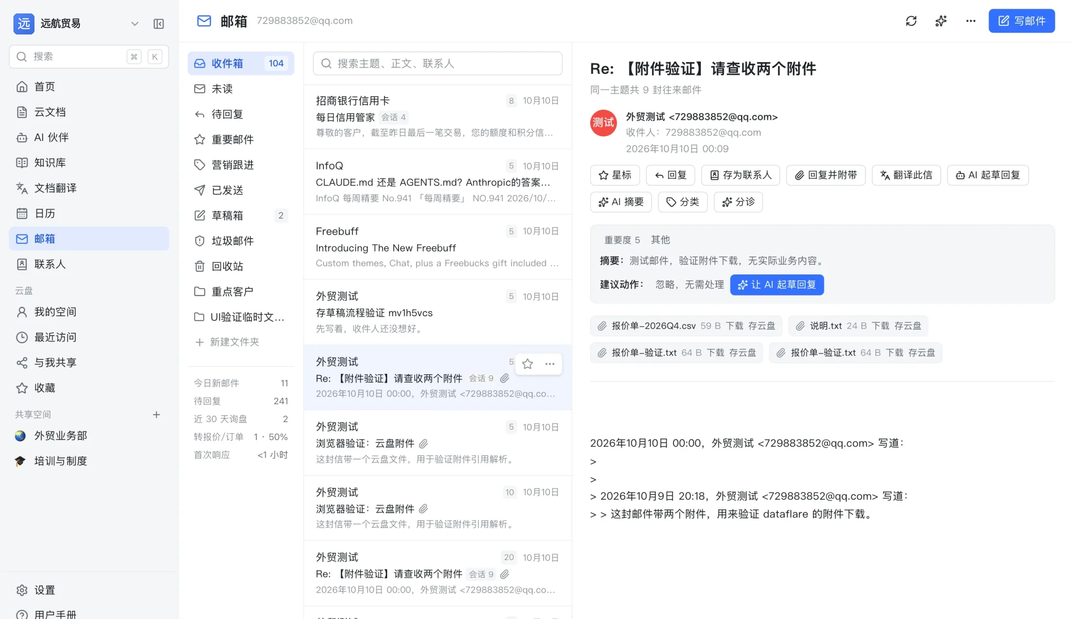Click the 搜索主题、正文、联系人 search box
1073x619 pixels.
(x=437, y=63)
